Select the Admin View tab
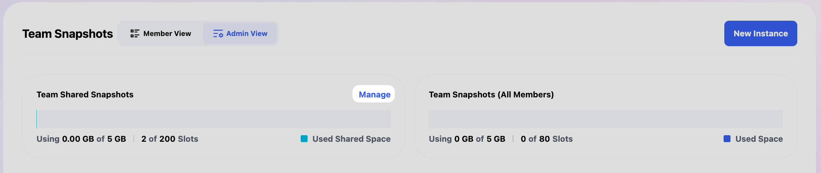The width and height of the screenshot is (821, 173). [240, 33]
